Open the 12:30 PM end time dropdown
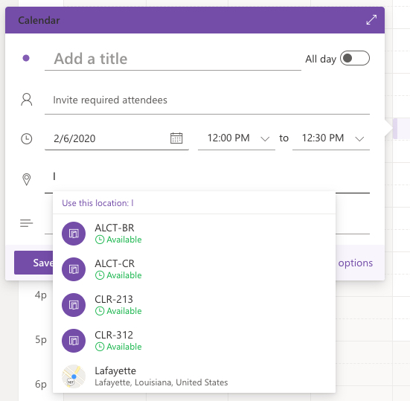Image resolution: width=410 pixels, height=401 pixels. 331,138
